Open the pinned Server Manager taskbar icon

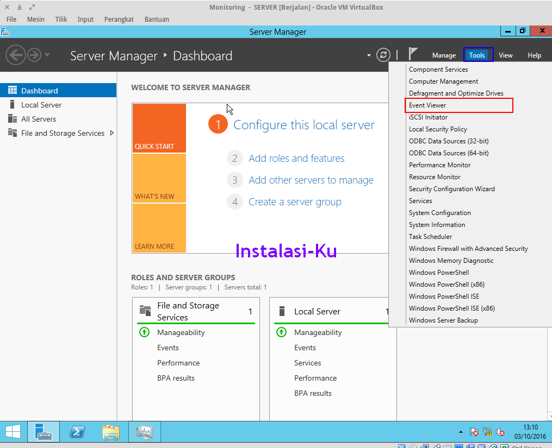click(43, 432)
